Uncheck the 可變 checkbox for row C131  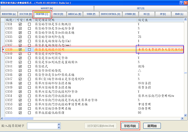tap(20, 24)
